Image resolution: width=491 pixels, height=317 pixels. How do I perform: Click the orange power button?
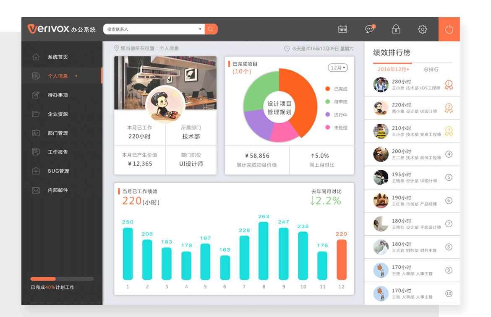pos(449,29)
